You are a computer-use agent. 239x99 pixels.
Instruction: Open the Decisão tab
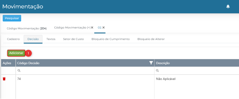click(x=33, y=39)
